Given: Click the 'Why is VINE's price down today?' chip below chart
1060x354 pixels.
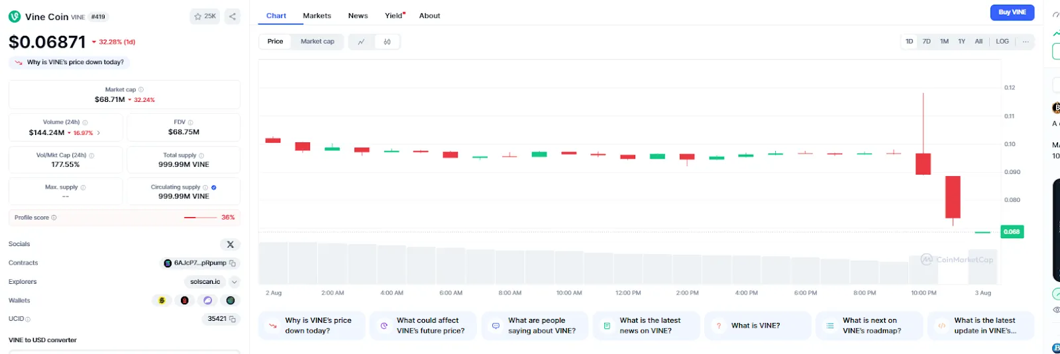Looking at the screenshot, I should 312,326.
